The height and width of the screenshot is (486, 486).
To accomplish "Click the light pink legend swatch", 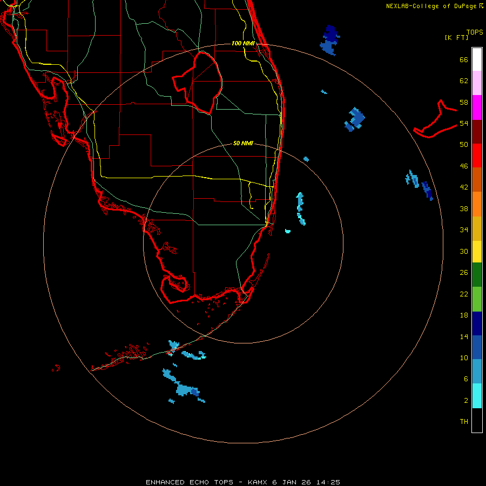I will [477, 83].
